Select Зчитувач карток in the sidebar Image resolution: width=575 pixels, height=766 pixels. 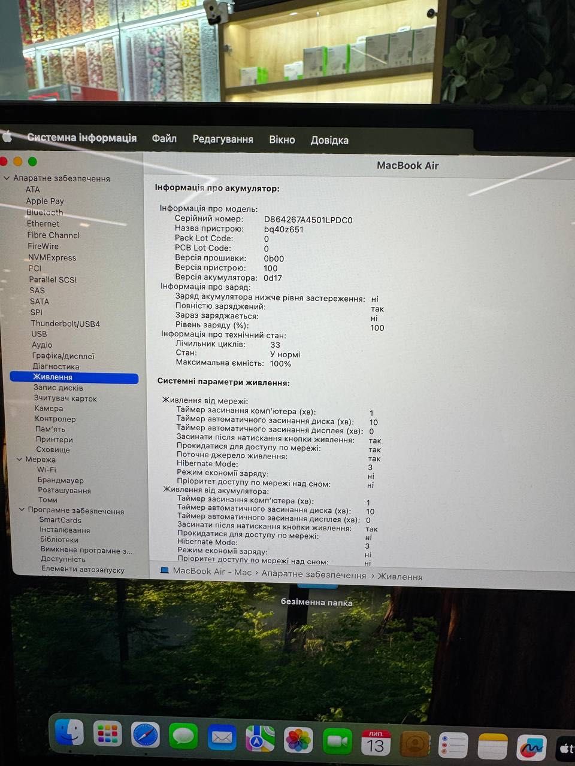[65, 398]
